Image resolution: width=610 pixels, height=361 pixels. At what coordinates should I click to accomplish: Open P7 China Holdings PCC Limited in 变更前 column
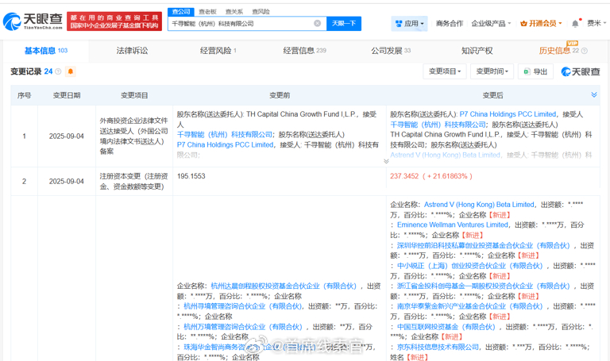tap(226, 144)
